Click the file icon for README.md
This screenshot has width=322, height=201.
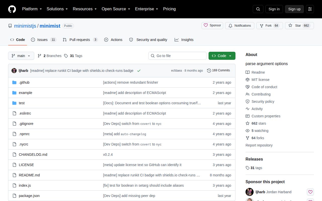(x=14, y=175)
